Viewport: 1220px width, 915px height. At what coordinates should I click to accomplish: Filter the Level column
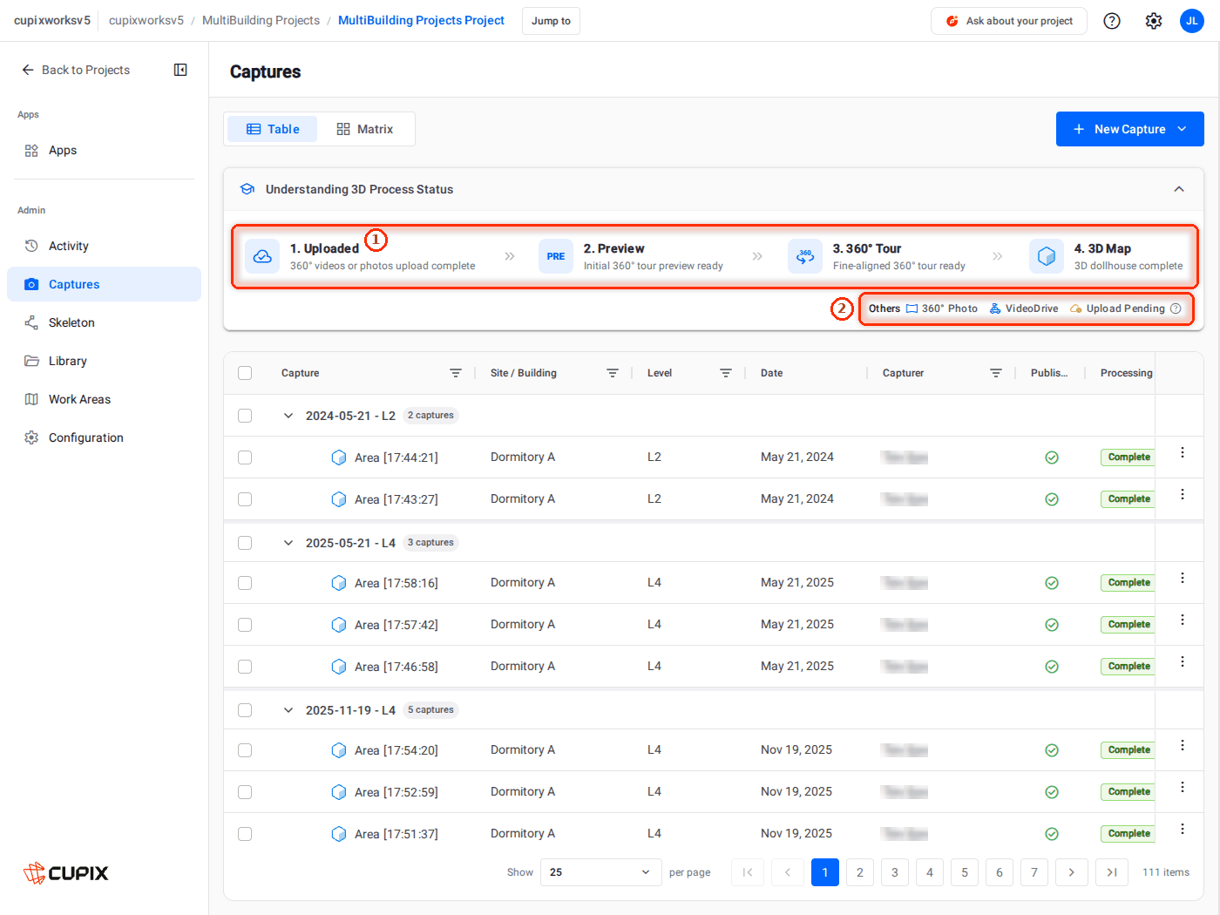point(726,373)
